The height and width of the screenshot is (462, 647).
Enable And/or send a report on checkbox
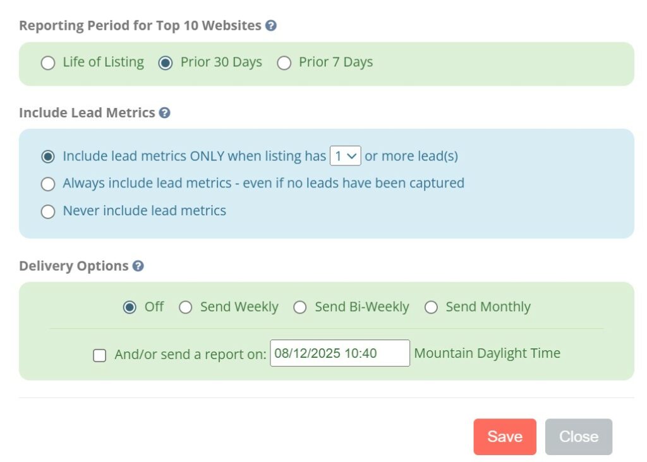99,355
